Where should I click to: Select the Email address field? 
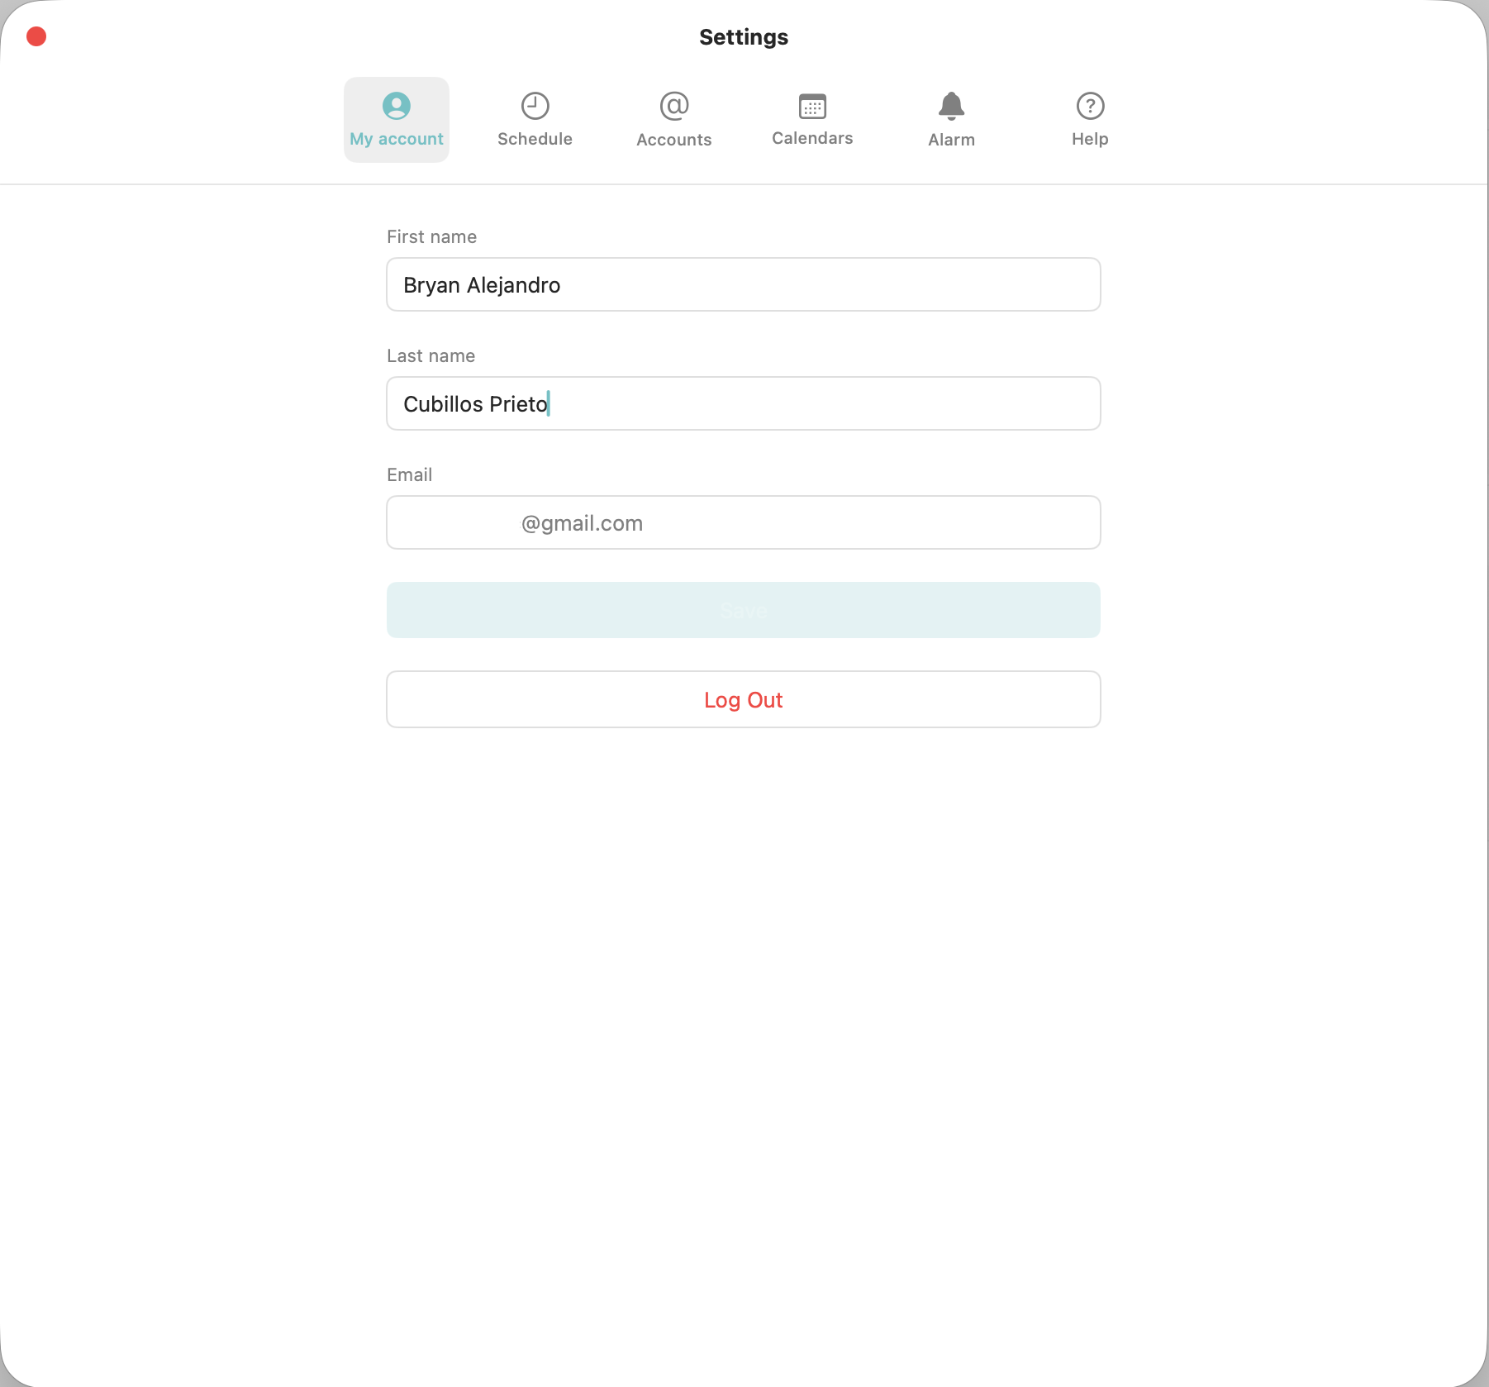[x=744, y=522]
